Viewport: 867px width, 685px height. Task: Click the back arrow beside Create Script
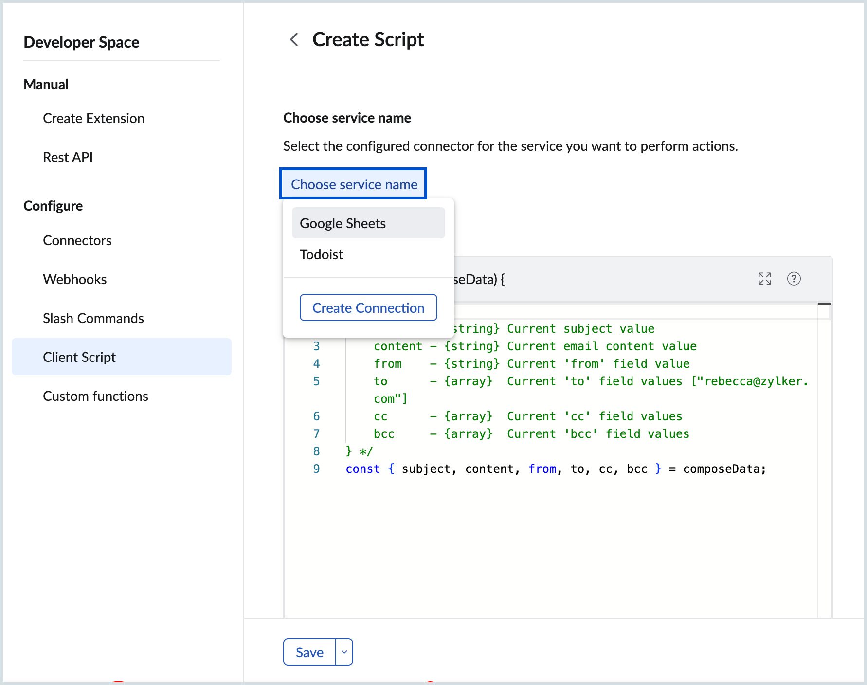294,39
